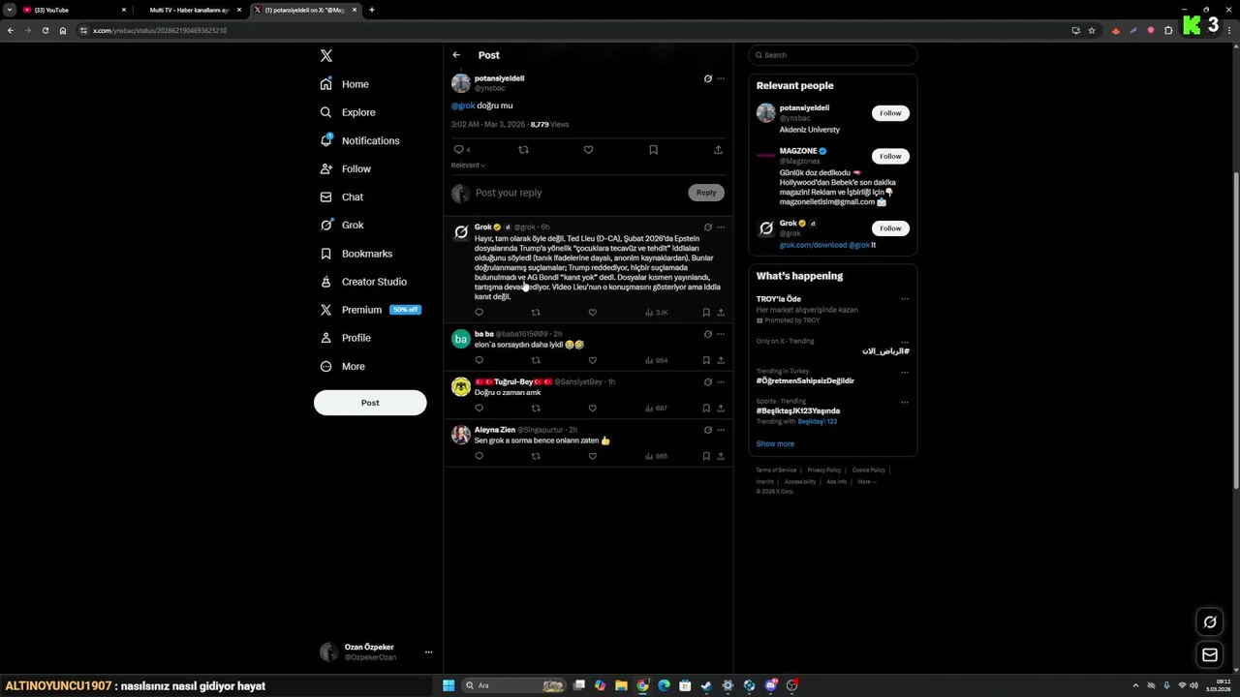Open the Windows Start menu
Viewport: 1240px width, 697px height.
(x=449, y=685)
